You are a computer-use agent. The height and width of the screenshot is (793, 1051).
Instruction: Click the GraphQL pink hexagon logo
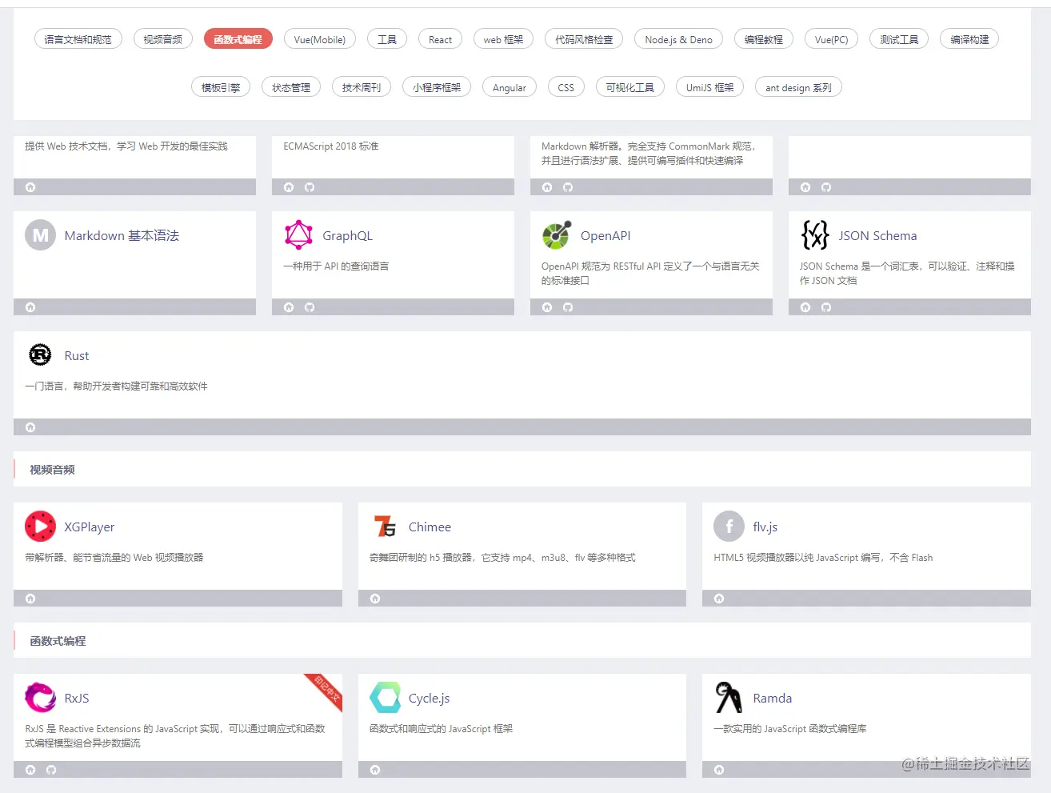tap(298, 235)
